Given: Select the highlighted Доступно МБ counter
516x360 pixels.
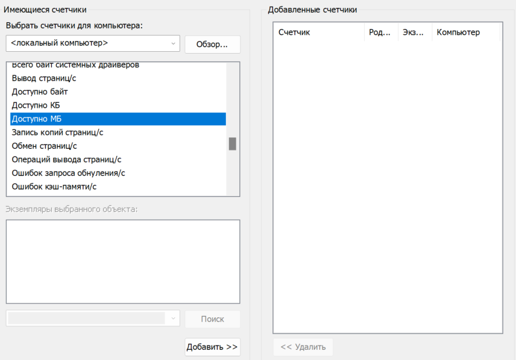Looking at the screenshot, I should (118, 119).
